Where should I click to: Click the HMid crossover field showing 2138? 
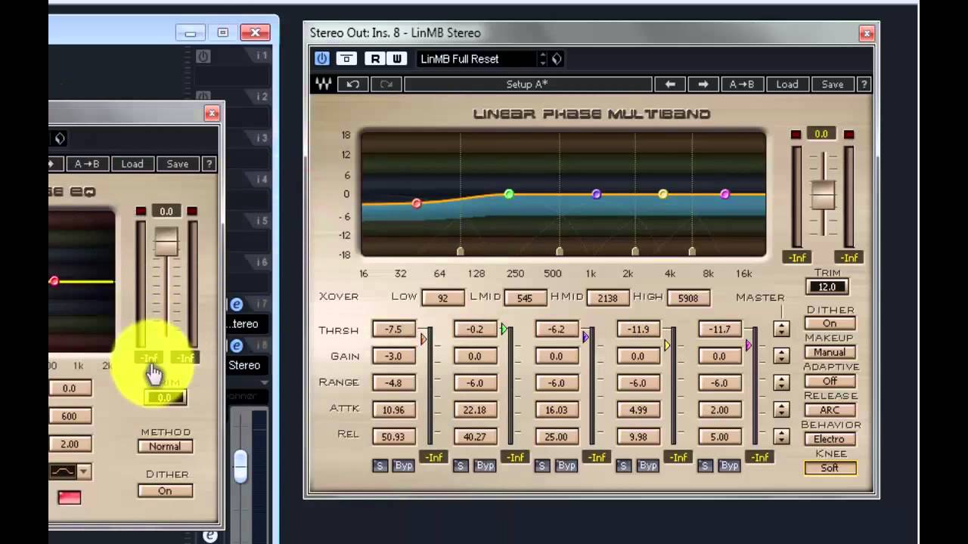click(608, 298)
